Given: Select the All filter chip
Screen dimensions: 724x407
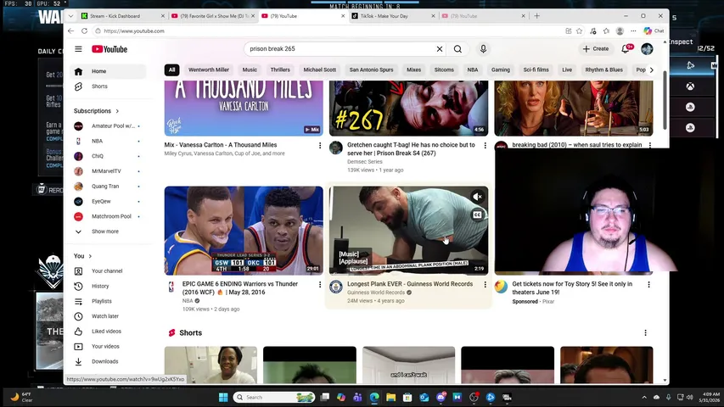Looking at the screenshot, I should (x=171, y=70).
